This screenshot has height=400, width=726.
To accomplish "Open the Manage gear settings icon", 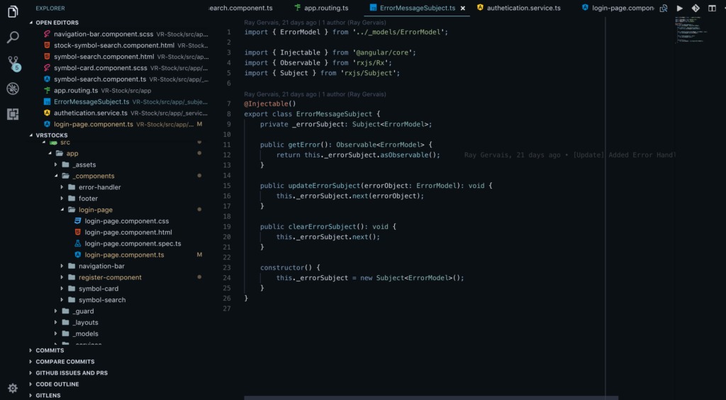I will [13, 388].
